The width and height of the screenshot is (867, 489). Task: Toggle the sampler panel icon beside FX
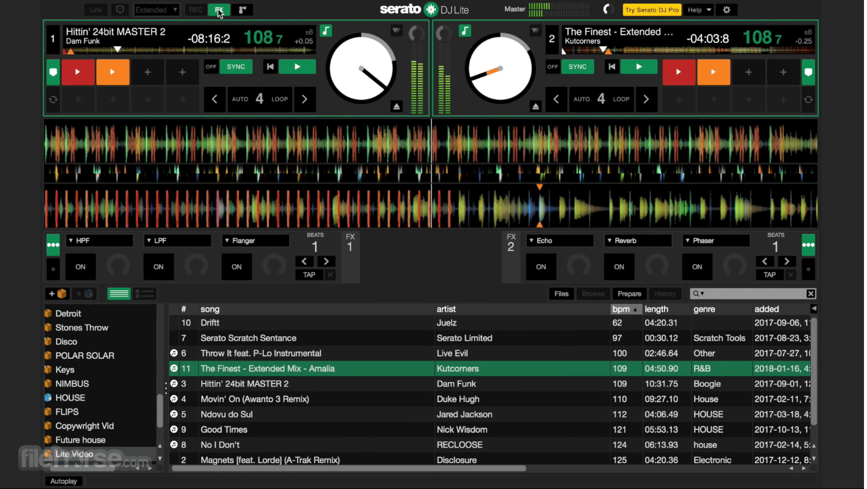coord(242,10)
